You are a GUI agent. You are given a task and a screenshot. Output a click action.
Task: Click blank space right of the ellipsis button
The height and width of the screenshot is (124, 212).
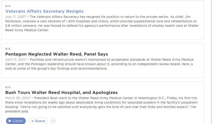129,121
